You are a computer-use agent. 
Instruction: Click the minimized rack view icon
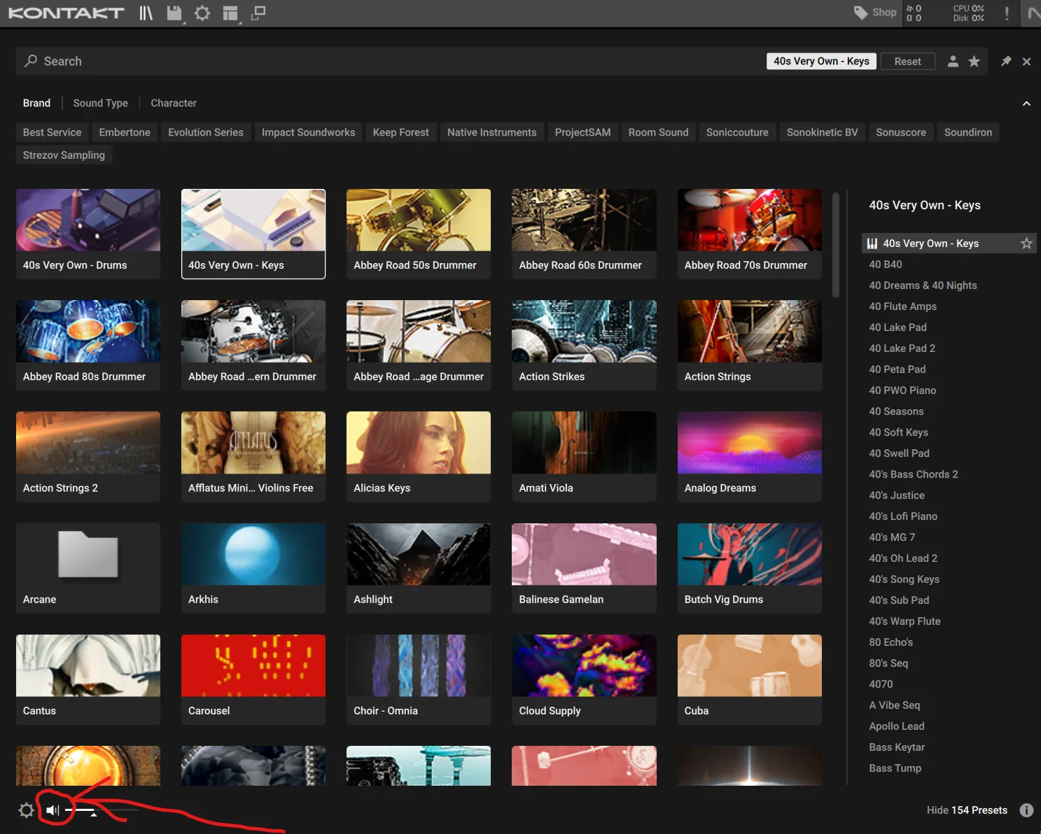(x=258, y=13)
